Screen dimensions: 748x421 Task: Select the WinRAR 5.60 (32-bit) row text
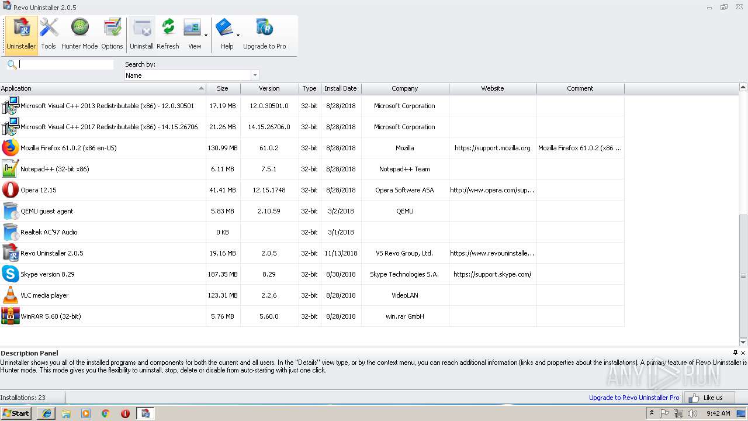point(51,316)
